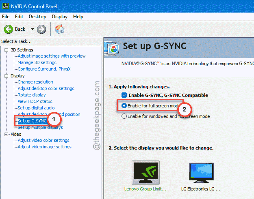254x199 pixels.
Task: Collapse the 3D Settings tree node
Action: [7, 50]
